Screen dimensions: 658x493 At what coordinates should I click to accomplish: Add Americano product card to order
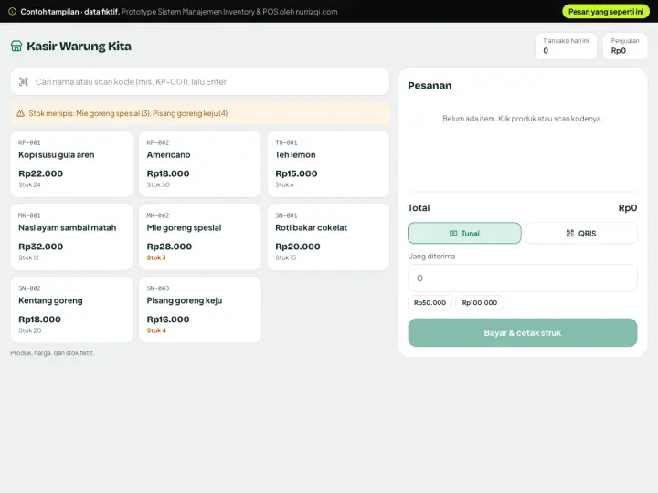(200, 164)
